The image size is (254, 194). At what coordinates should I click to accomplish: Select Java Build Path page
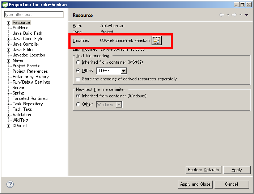coord(27,33)
